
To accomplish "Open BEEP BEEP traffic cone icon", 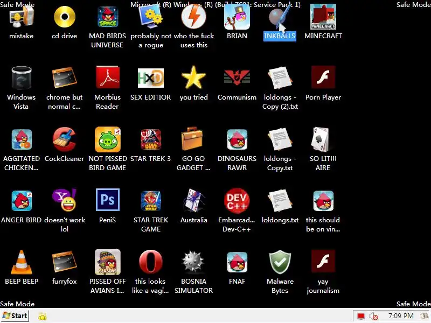I will [22, 262].
